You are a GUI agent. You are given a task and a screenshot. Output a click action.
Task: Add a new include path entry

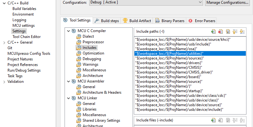coord(213,31)
